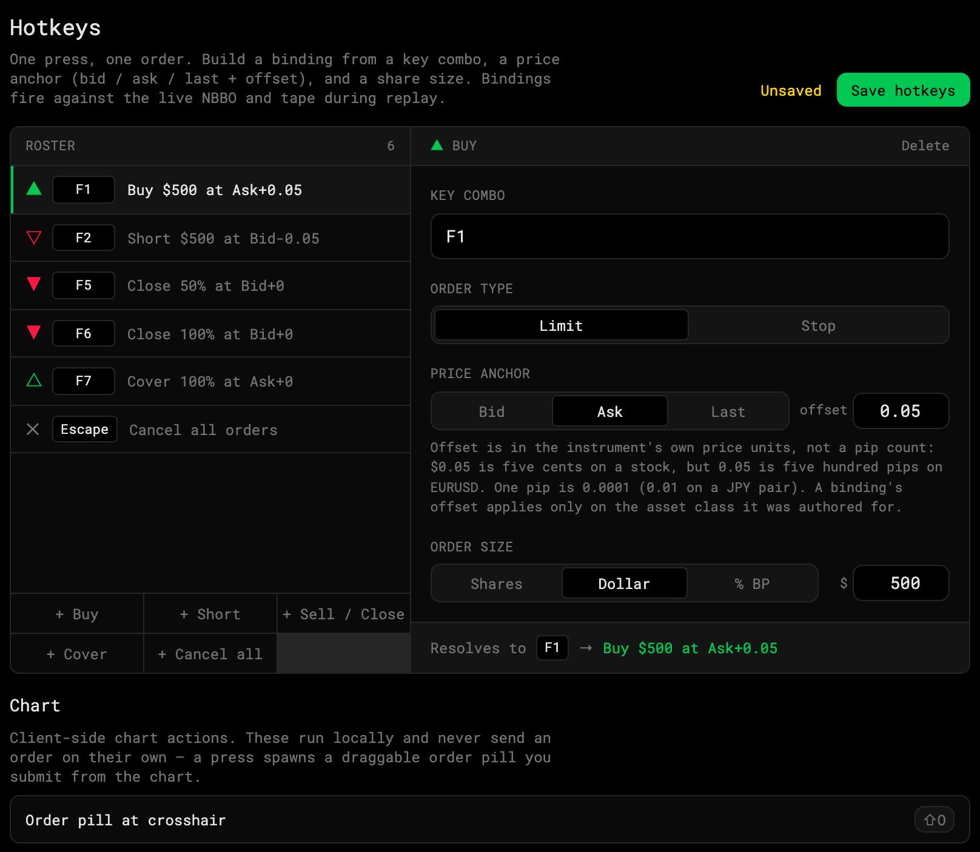This screenshot has height=852, width=980.
Task: Click the F2 key badge in roster
Action: tap(84, 238)
